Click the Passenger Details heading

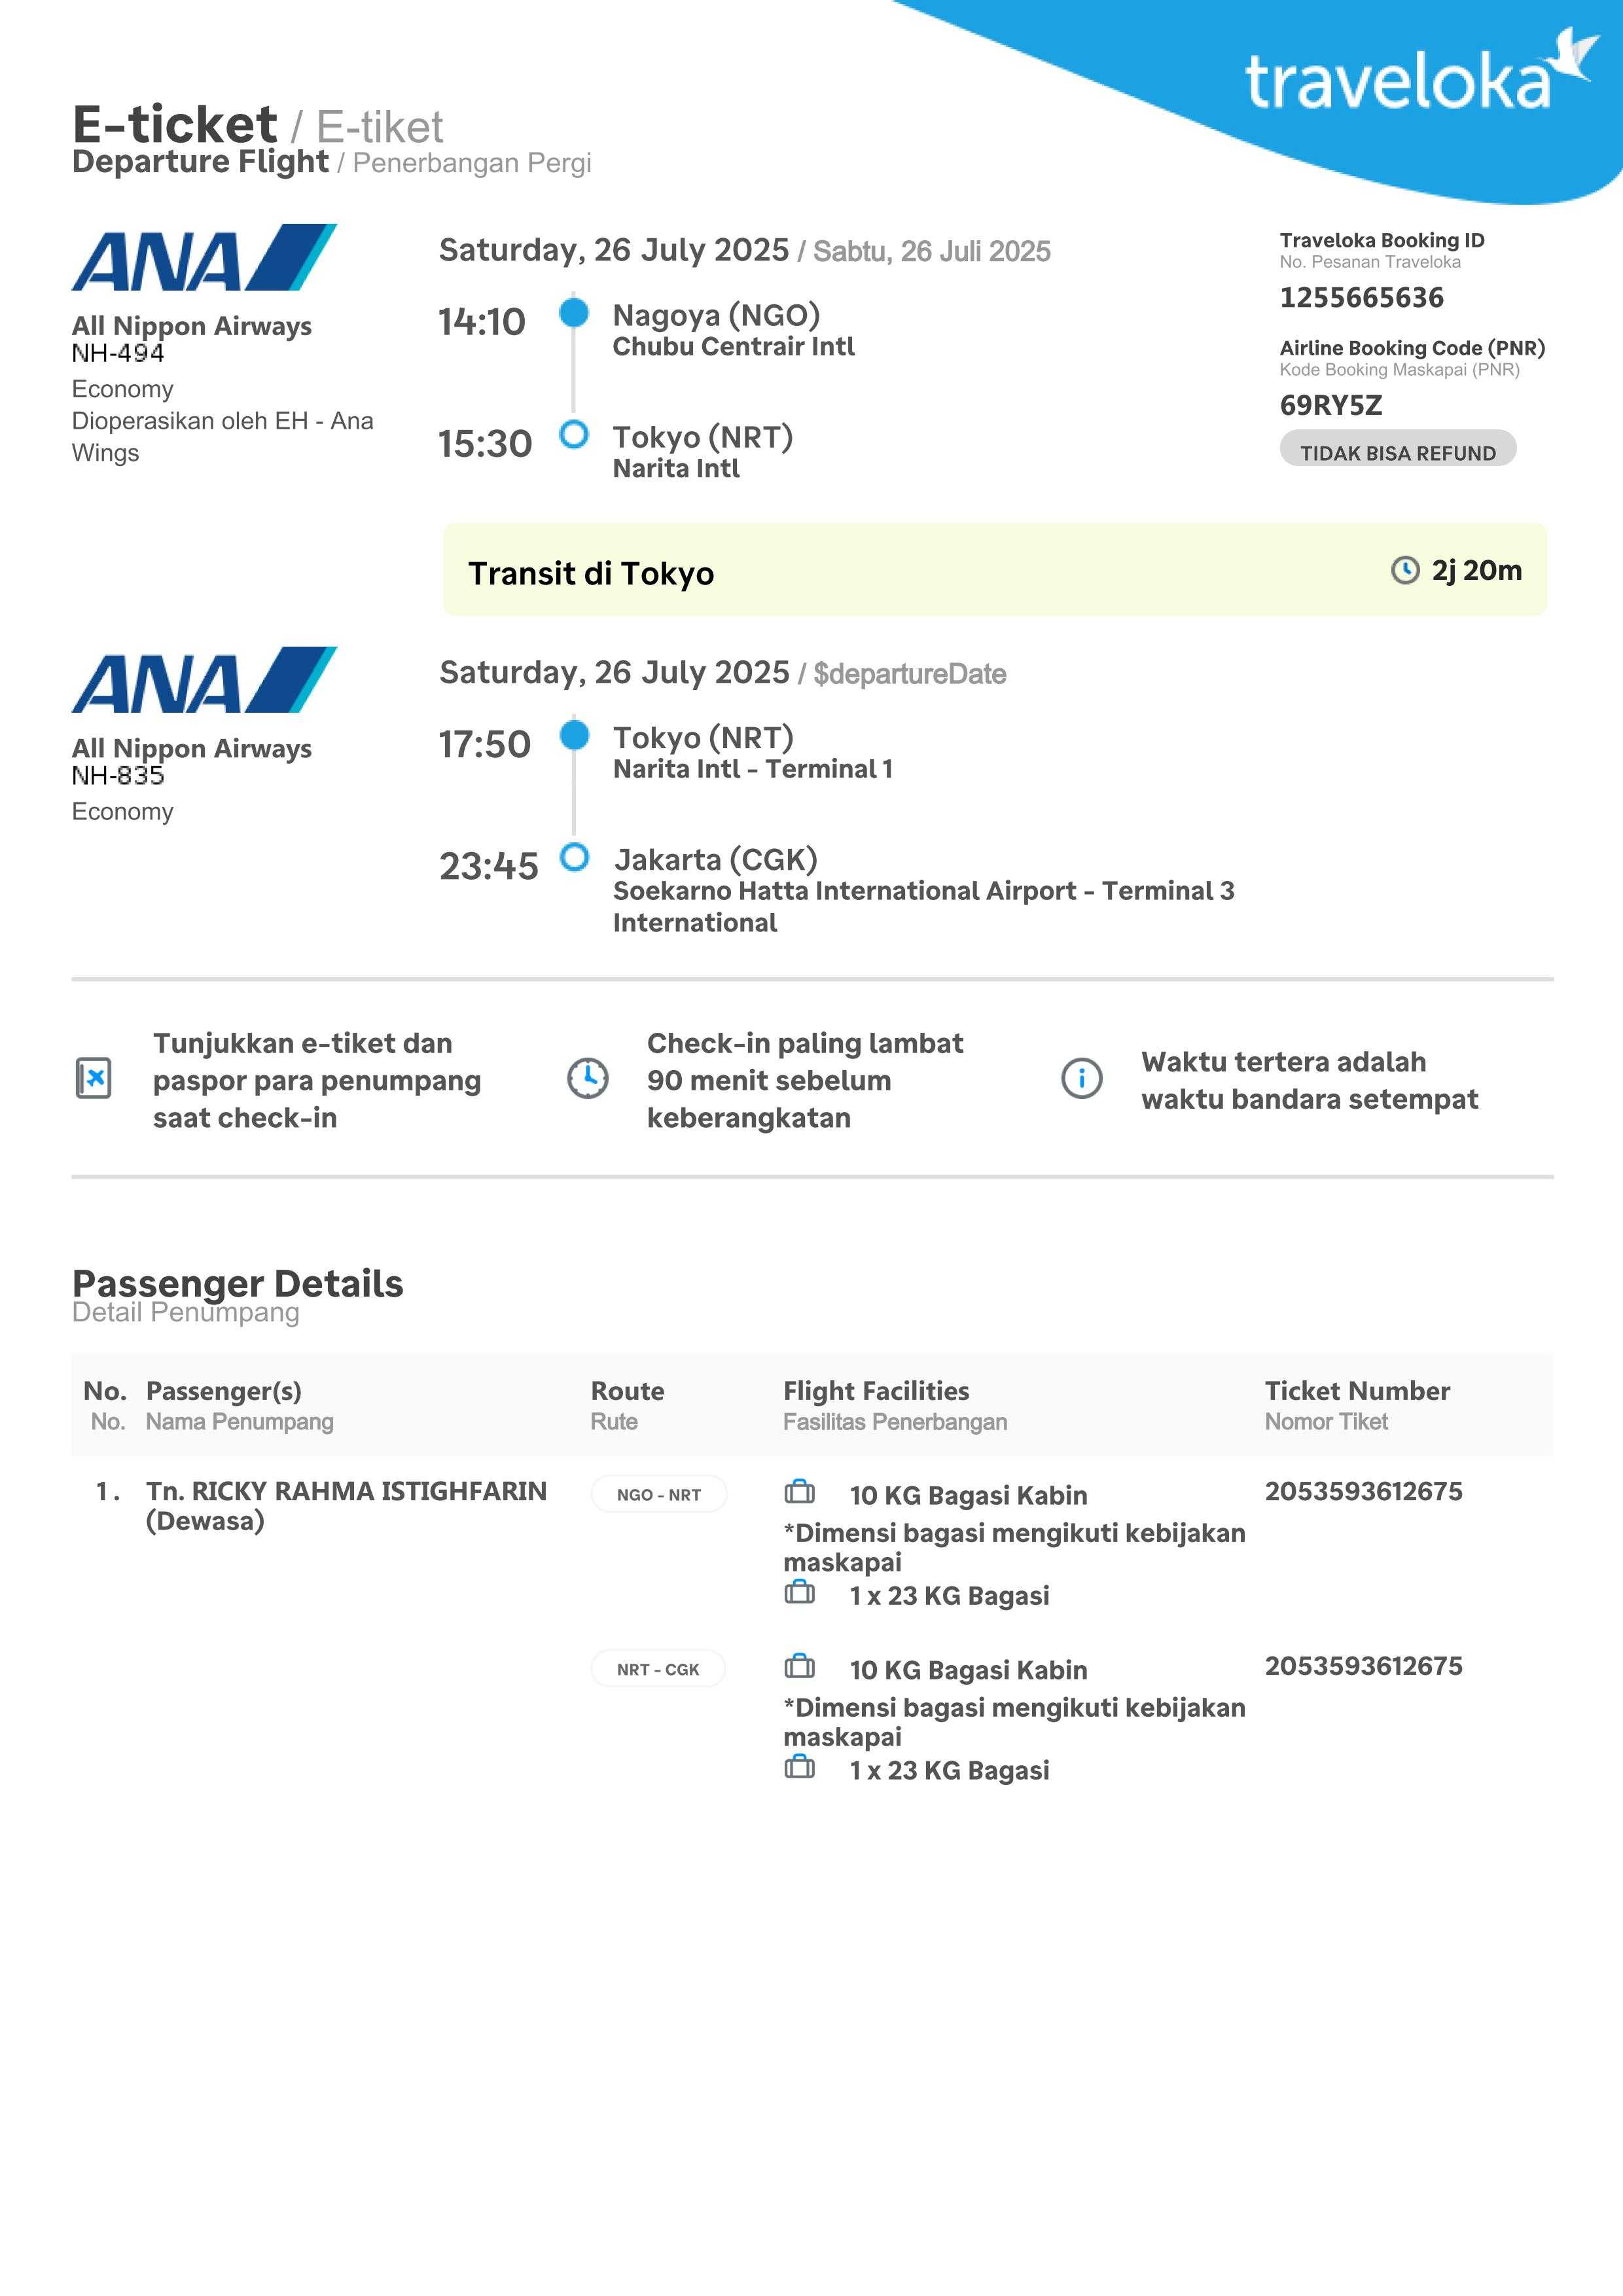click(x=238, y=1283)
